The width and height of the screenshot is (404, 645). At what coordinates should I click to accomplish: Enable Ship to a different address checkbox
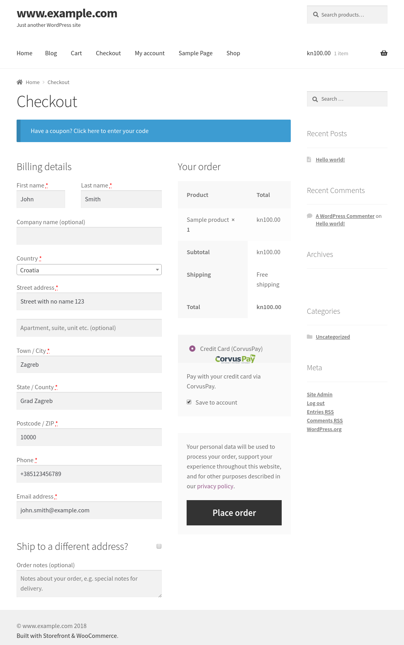pyautogui.click(x=159, y=546)
